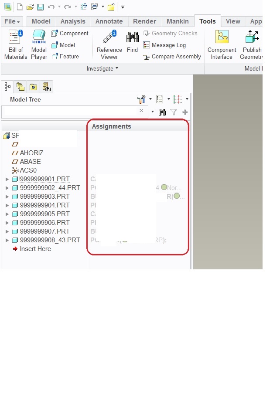Open the Undo history dropdown arrow
This screenshot has height=404, width=280.
[59, 7]
